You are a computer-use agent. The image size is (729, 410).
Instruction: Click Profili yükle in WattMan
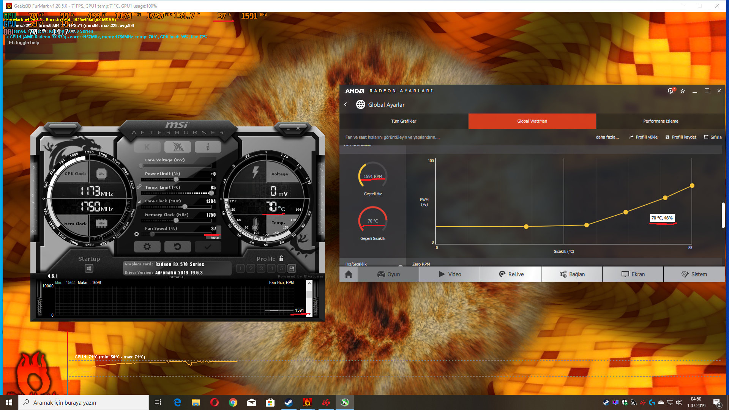click(x=643, y=137)
